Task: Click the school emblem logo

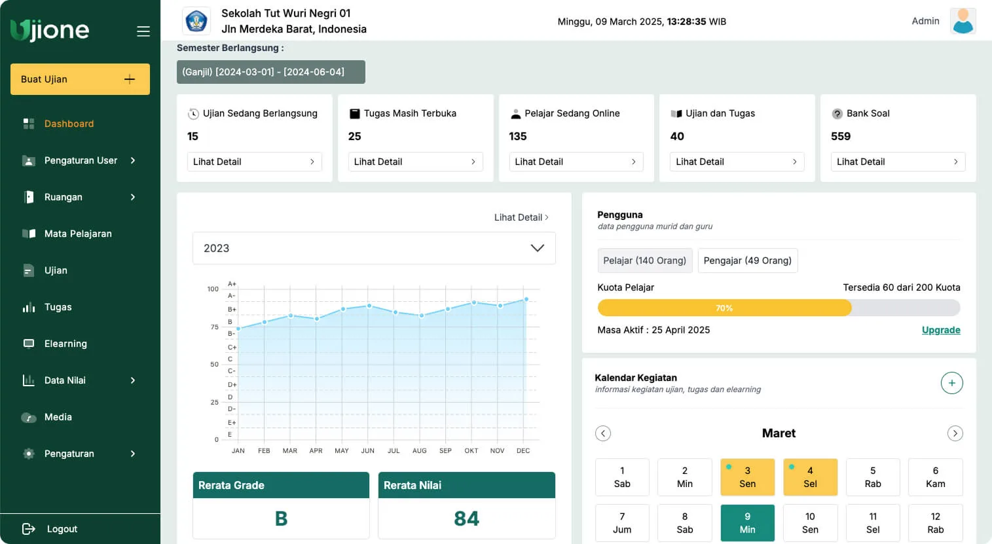Action: pos(196,21)
